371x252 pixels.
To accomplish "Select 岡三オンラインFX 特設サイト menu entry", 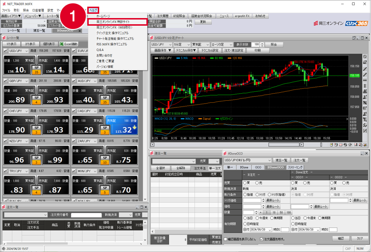I will [x=117, y=22].
